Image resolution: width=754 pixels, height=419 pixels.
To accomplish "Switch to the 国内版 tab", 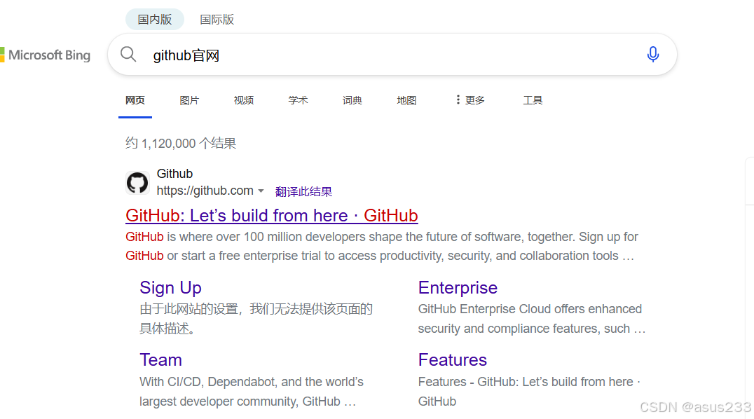I will click(155, 19).
